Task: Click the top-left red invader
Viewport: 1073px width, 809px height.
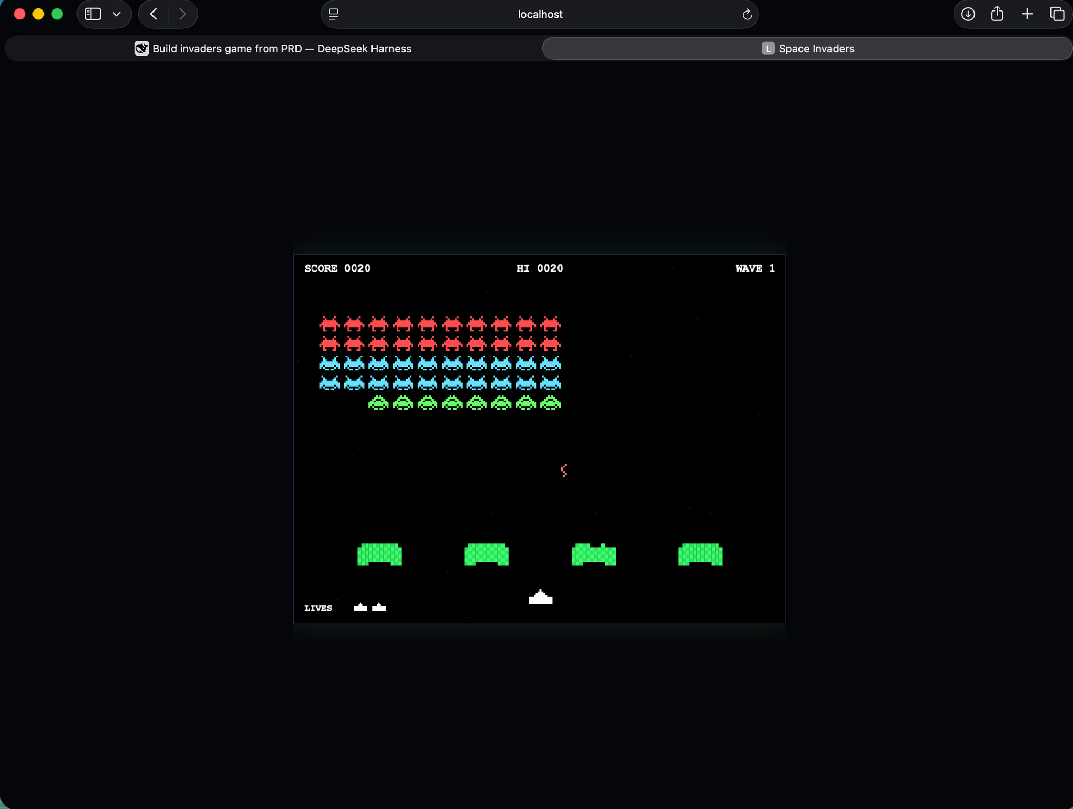Action: tap(330, 324)
